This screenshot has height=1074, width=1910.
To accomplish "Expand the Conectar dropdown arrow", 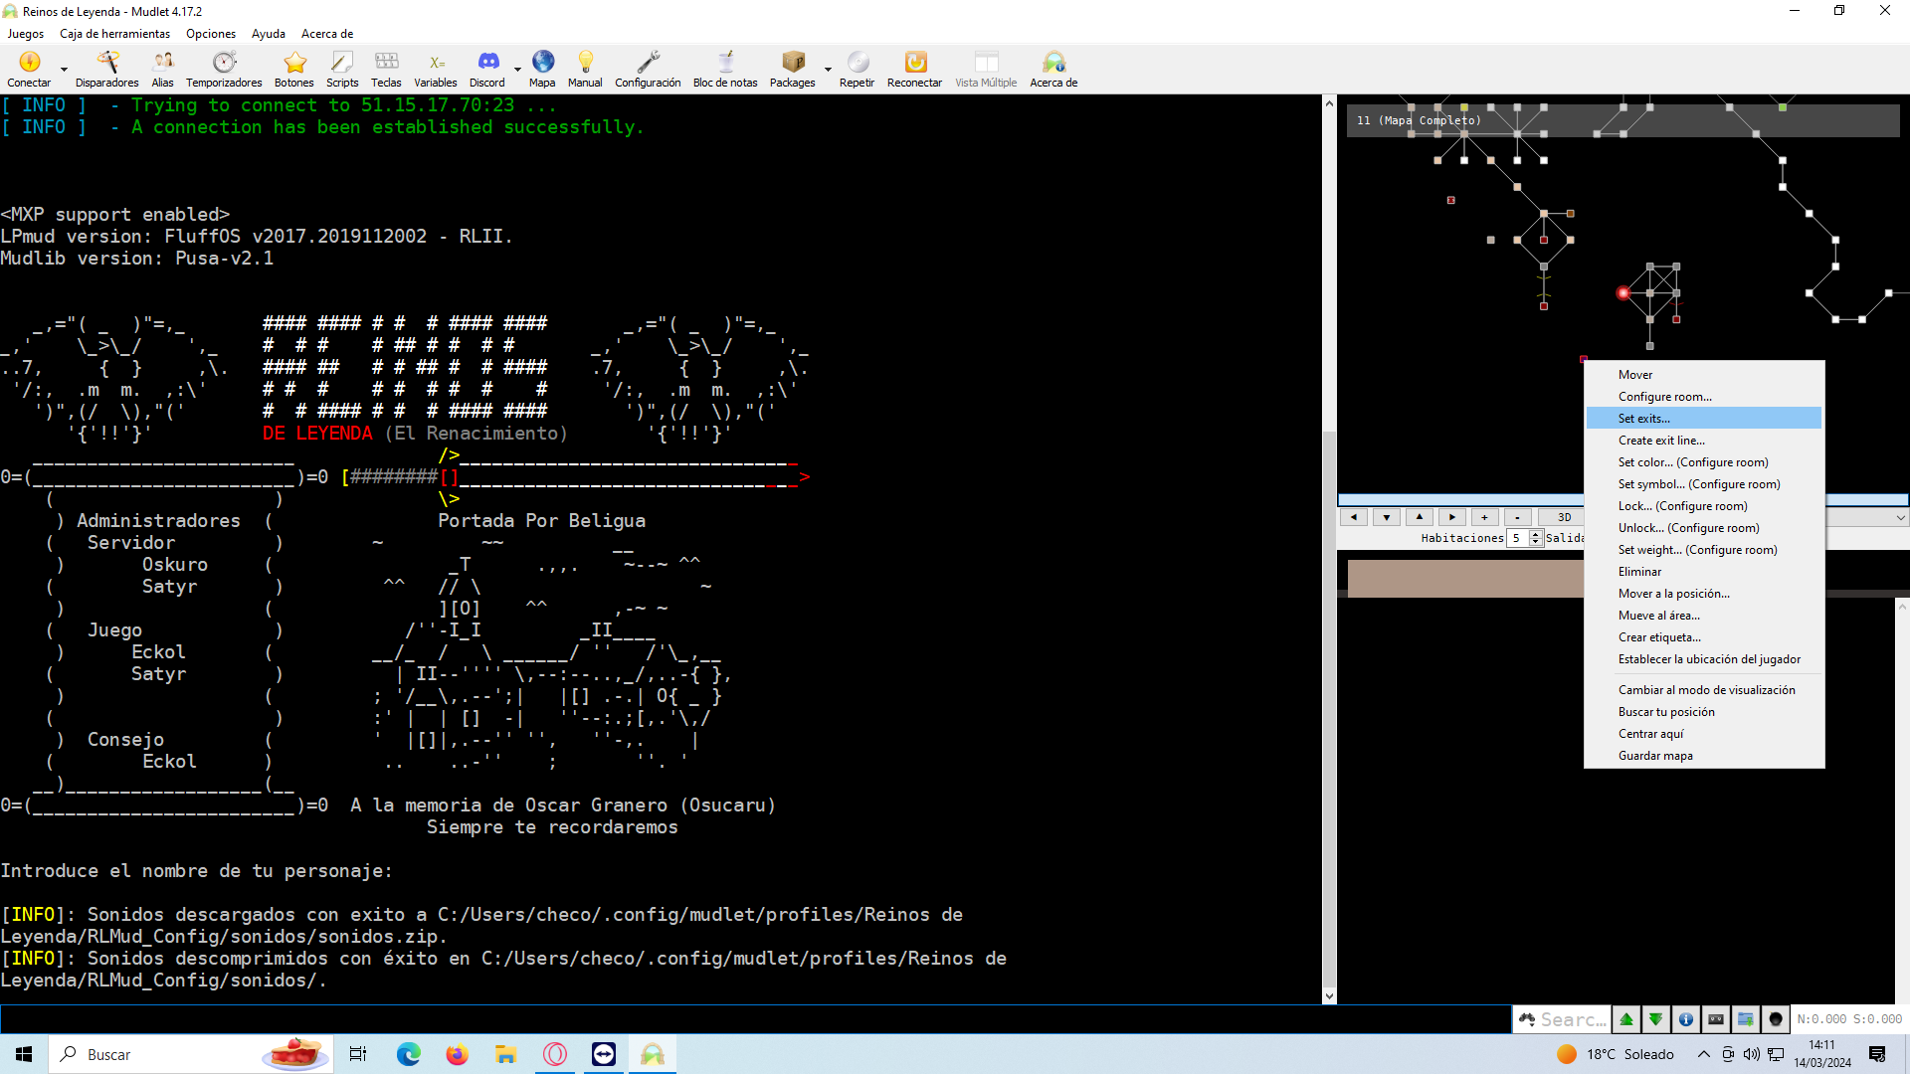I will [65, 70].
